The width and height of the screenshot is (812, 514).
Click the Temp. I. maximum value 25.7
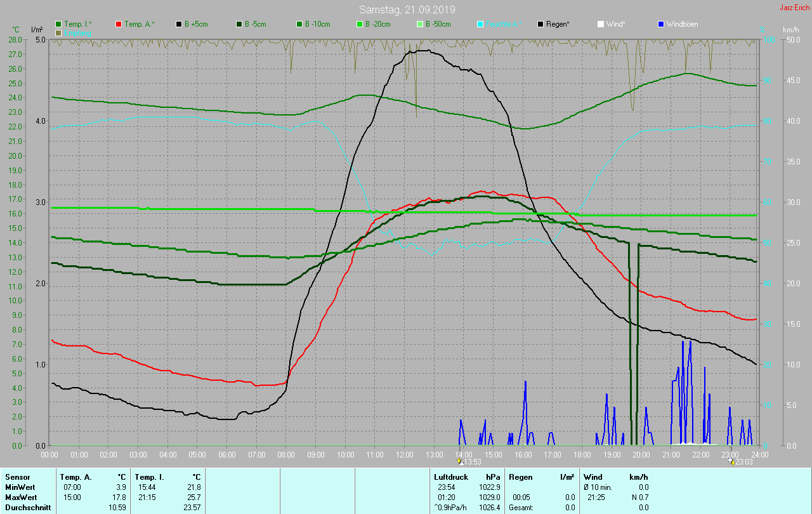tap(193, 498)
